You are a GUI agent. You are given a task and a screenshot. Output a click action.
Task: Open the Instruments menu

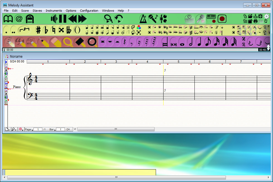pyautogui.click(x=54, y=11)
